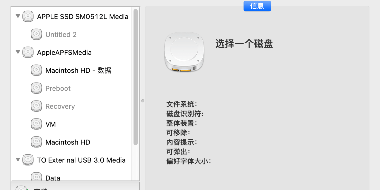Screen dimensions: 380x190
Task: Select the Recovery volume label
Action: [x=60, y=106]
